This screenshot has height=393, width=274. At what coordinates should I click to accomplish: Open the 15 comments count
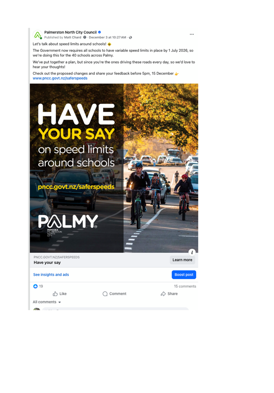coord(185,286)
